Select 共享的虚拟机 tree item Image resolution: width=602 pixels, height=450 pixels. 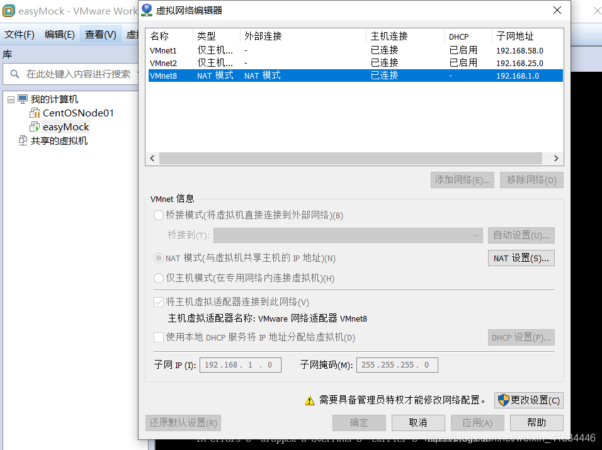click(x=59, y=141)
